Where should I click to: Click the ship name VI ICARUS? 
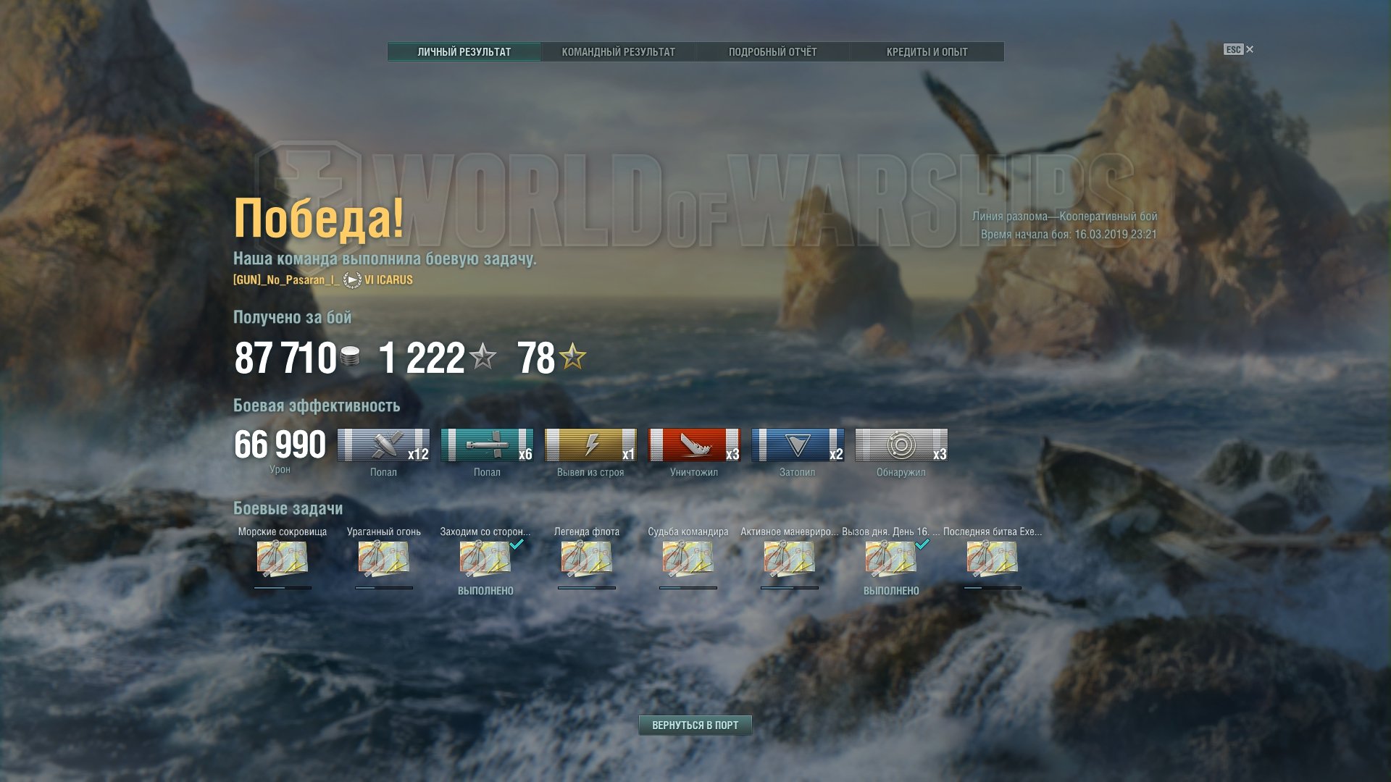[x=388, y=280]
